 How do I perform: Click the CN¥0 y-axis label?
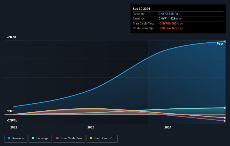(11, 111)
